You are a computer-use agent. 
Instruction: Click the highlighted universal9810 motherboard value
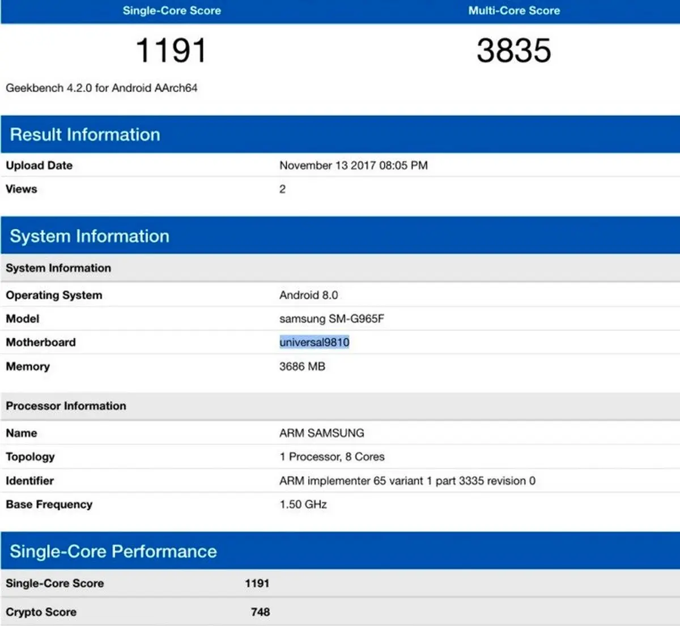[314, 342]
